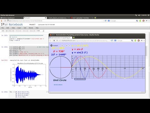Click the IP[y]: Notebook logo
Image resolution: width=150 pixels, height=113 pixels.
point(12,24)
